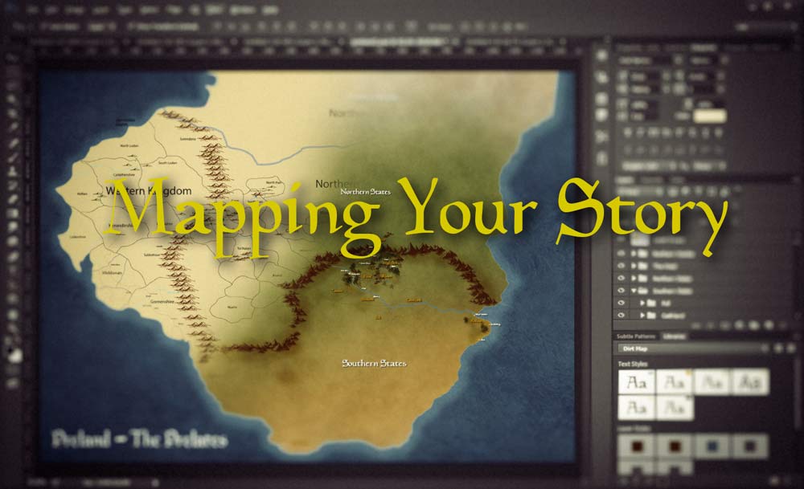Select the Clone Stamp tool
This screenshot has width=804, height=489.
tap(14, 201)
